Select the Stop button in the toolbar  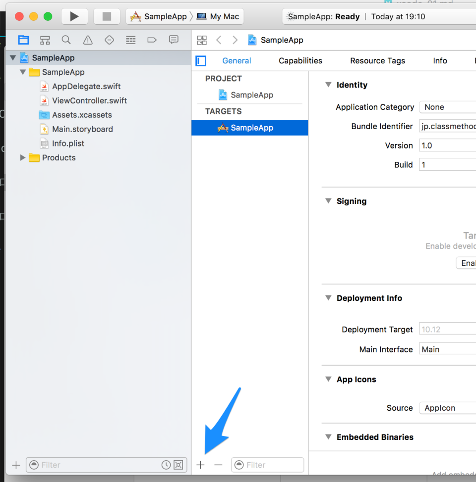[107, 16]
